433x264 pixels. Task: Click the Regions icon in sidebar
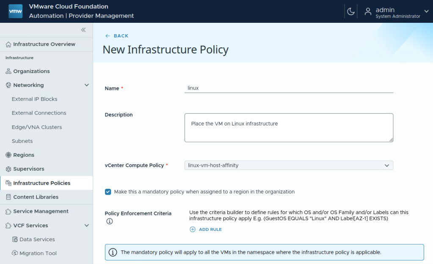point(8,155)
